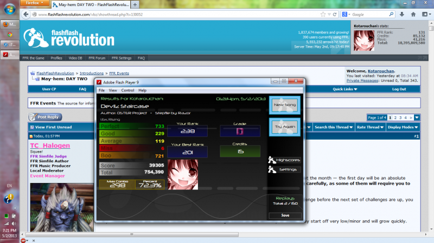The image size is (434, 243).
Task: Open the page jump dropdown arrow
Action: pos(417,117)
